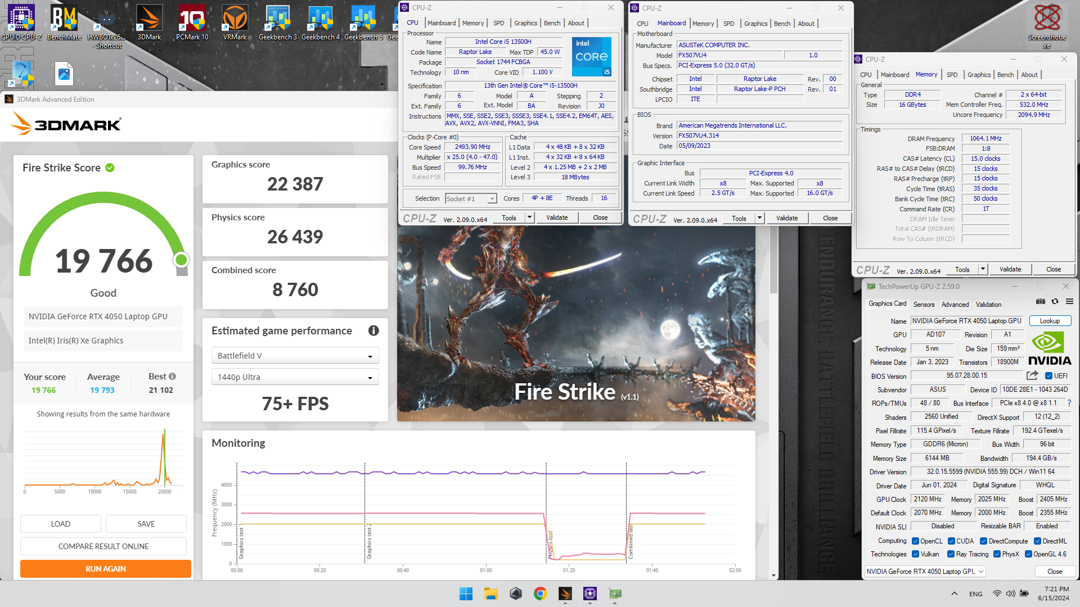Launch 3DMark from its desktop icon
This screenshot has height=607, width=1080.
click(149, 22)
